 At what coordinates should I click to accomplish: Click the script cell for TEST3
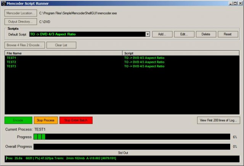tap(144, 66)
